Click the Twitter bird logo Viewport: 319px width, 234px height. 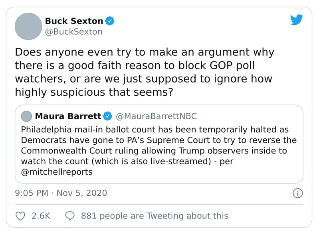(x=296, y=20)
